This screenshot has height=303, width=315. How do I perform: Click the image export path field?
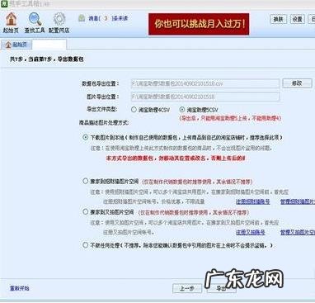point(205,97)
